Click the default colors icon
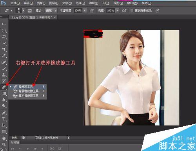This screenshot has width=196, height=151. tap(2, 149)
